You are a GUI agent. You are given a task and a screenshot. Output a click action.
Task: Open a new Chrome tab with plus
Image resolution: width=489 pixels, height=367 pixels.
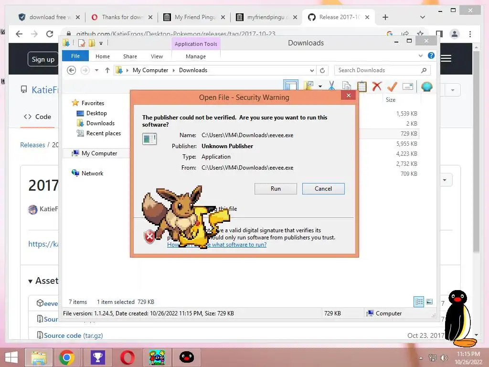[385, 17]
